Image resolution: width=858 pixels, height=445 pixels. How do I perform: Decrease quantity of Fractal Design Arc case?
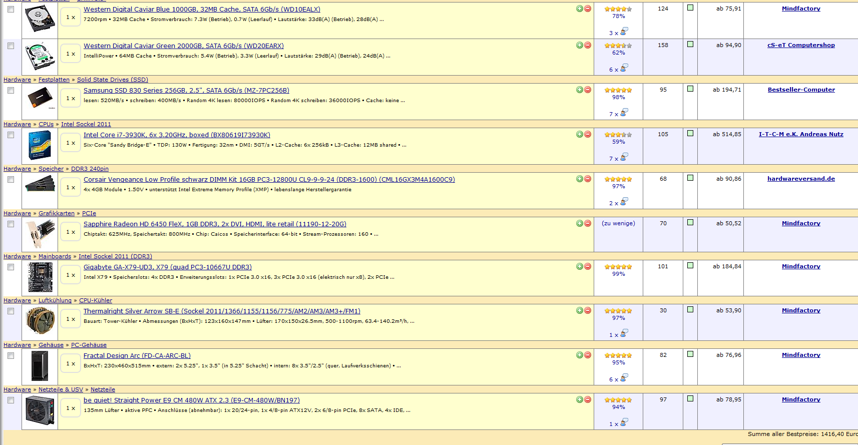(588, 355)
